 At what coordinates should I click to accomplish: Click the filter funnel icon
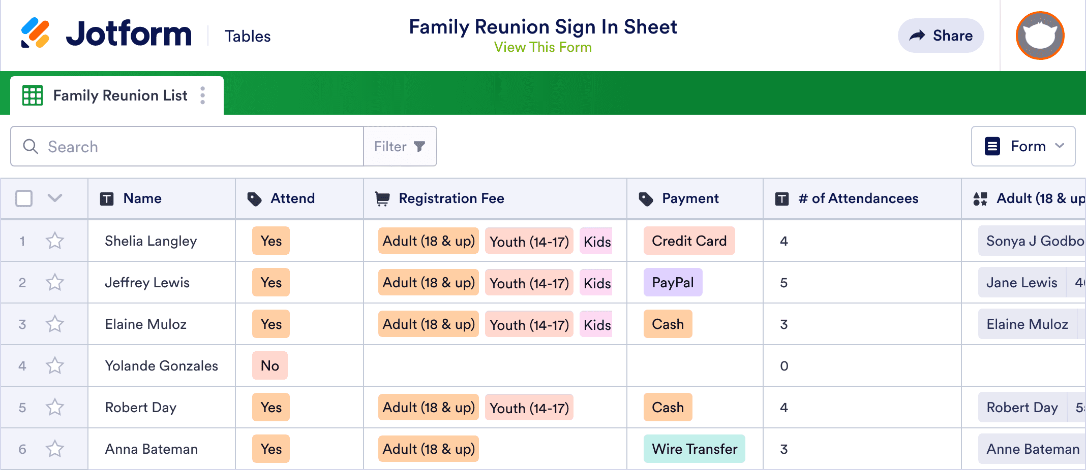pos(419,147)
